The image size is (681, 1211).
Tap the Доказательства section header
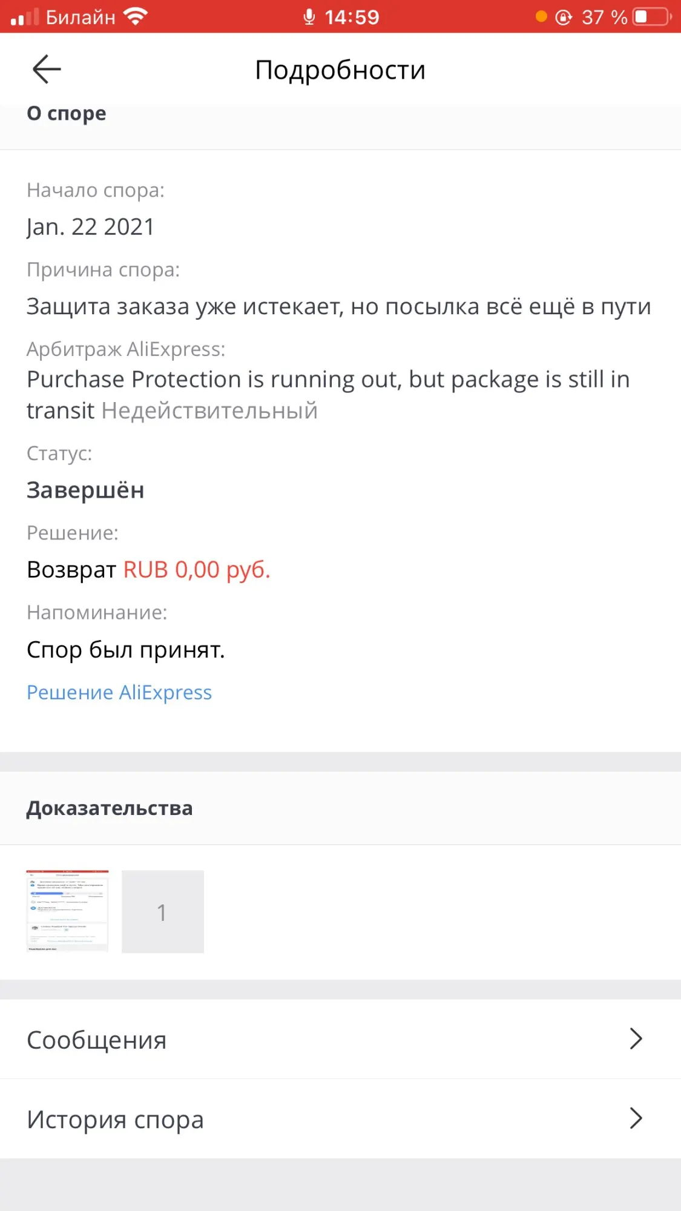(x=110, y=808)
